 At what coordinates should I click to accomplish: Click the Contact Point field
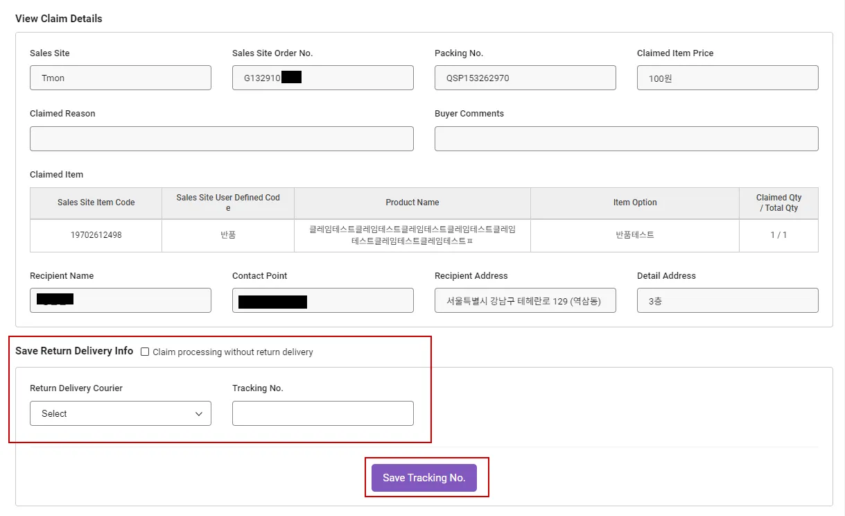[x=322, y=300]
